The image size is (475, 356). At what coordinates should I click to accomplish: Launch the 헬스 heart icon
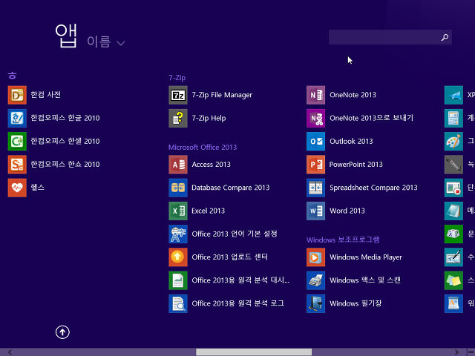(17, 188)
